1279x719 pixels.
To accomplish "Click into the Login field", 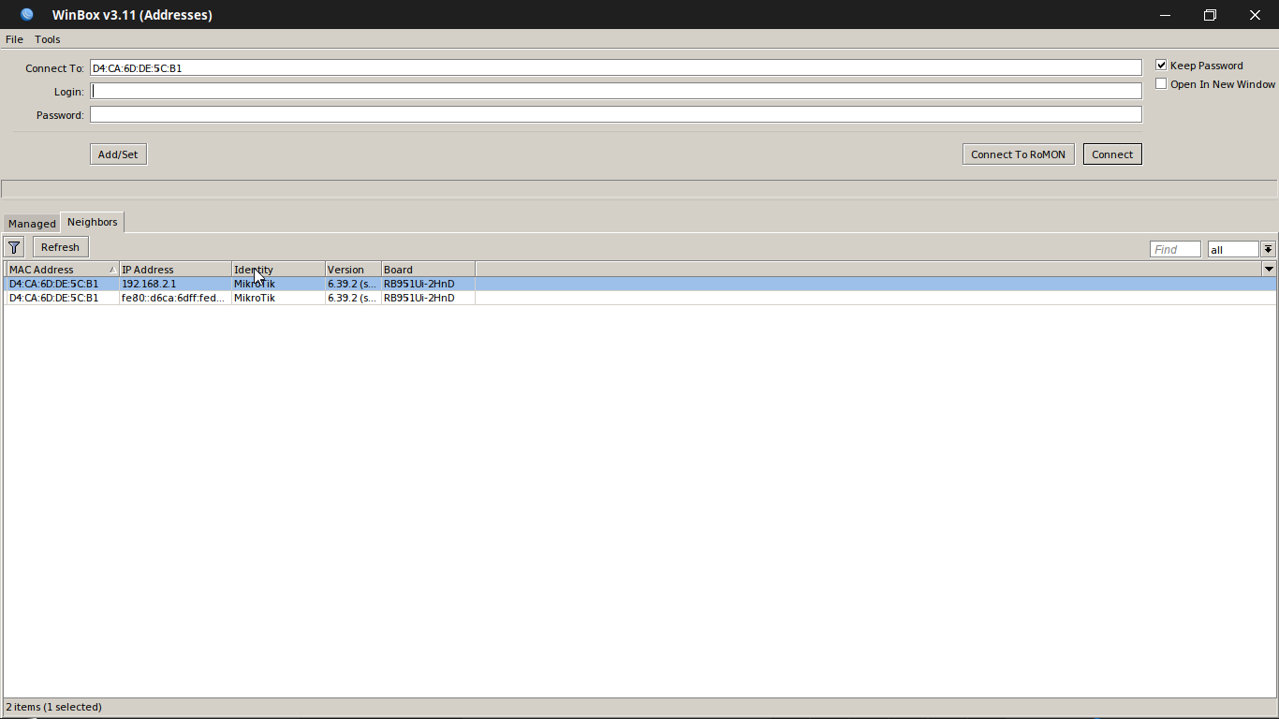I will (615, 92).
